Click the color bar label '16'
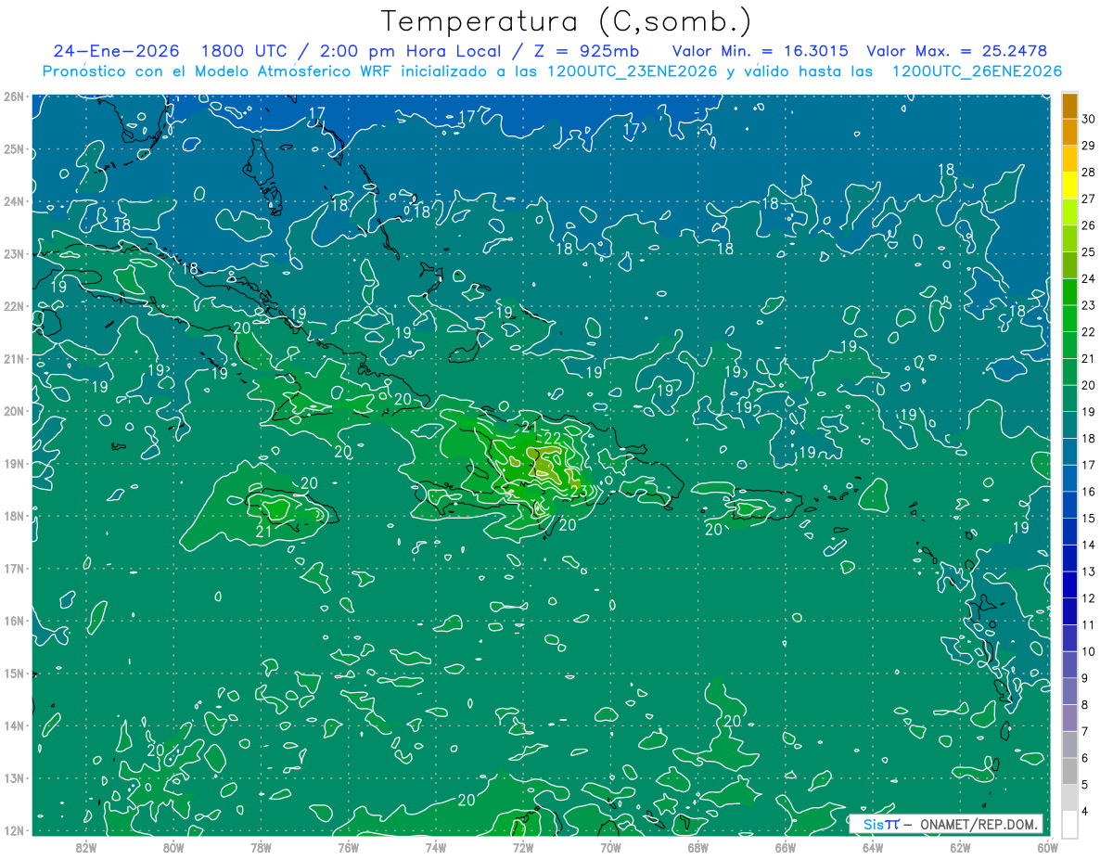1113x860 pixels. 1088,492
